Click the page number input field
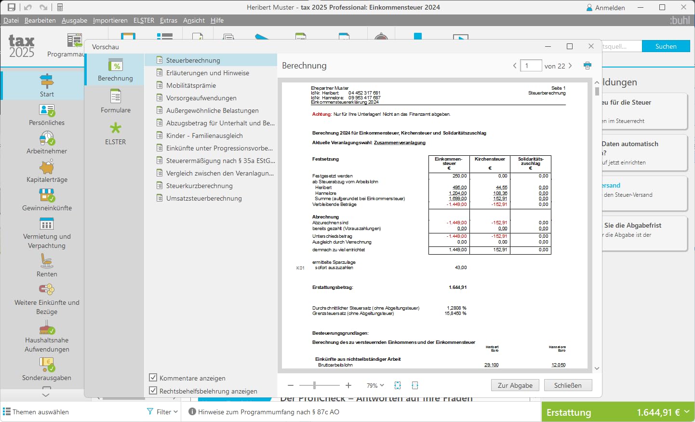 tap(531, 66)
